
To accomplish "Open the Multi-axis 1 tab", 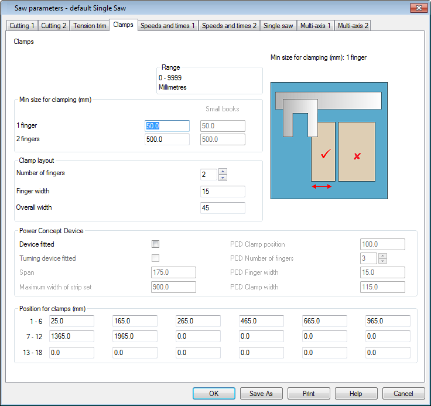I will click(x=315, y=26).
